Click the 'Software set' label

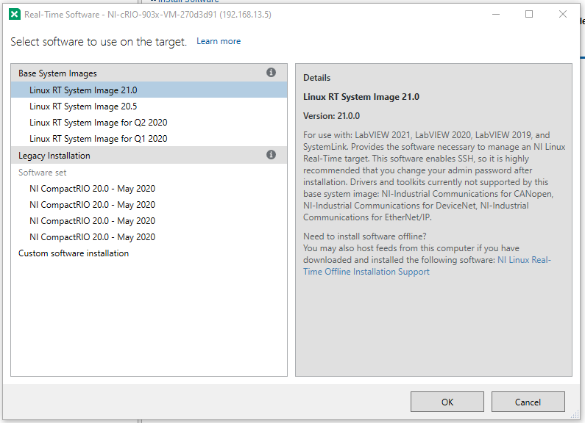[x=43, y=173]
